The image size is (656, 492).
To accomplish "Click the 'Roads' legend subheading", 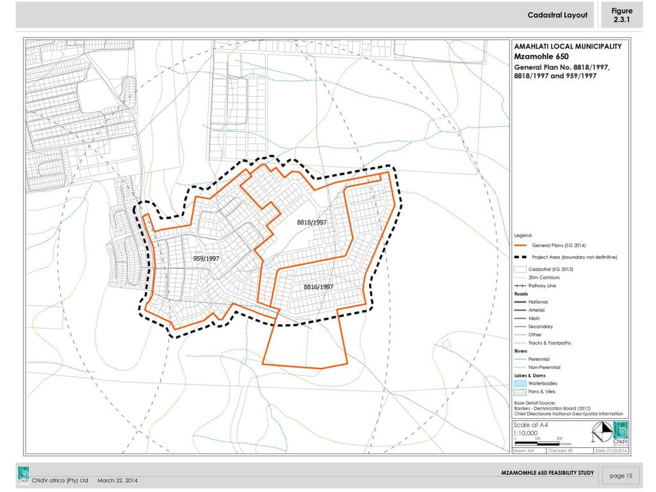I will click(521, 294).
